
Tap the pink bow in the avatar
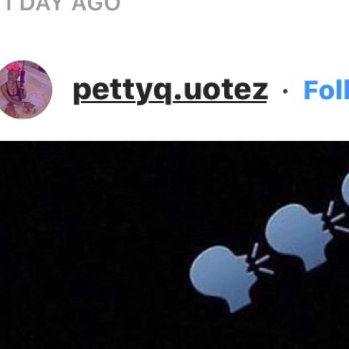pos(13,67)
